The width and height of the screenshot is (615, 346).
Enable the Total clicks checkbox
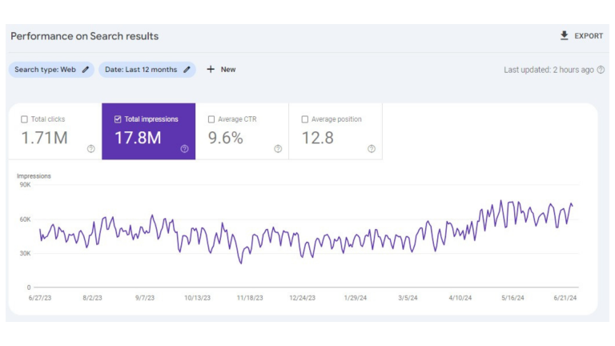[24, 119]
